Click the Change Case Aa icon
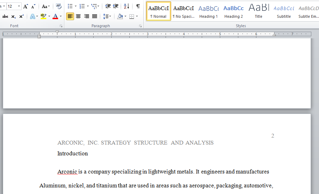The height and width of the screenshot is (194, 319). point(46,6)
